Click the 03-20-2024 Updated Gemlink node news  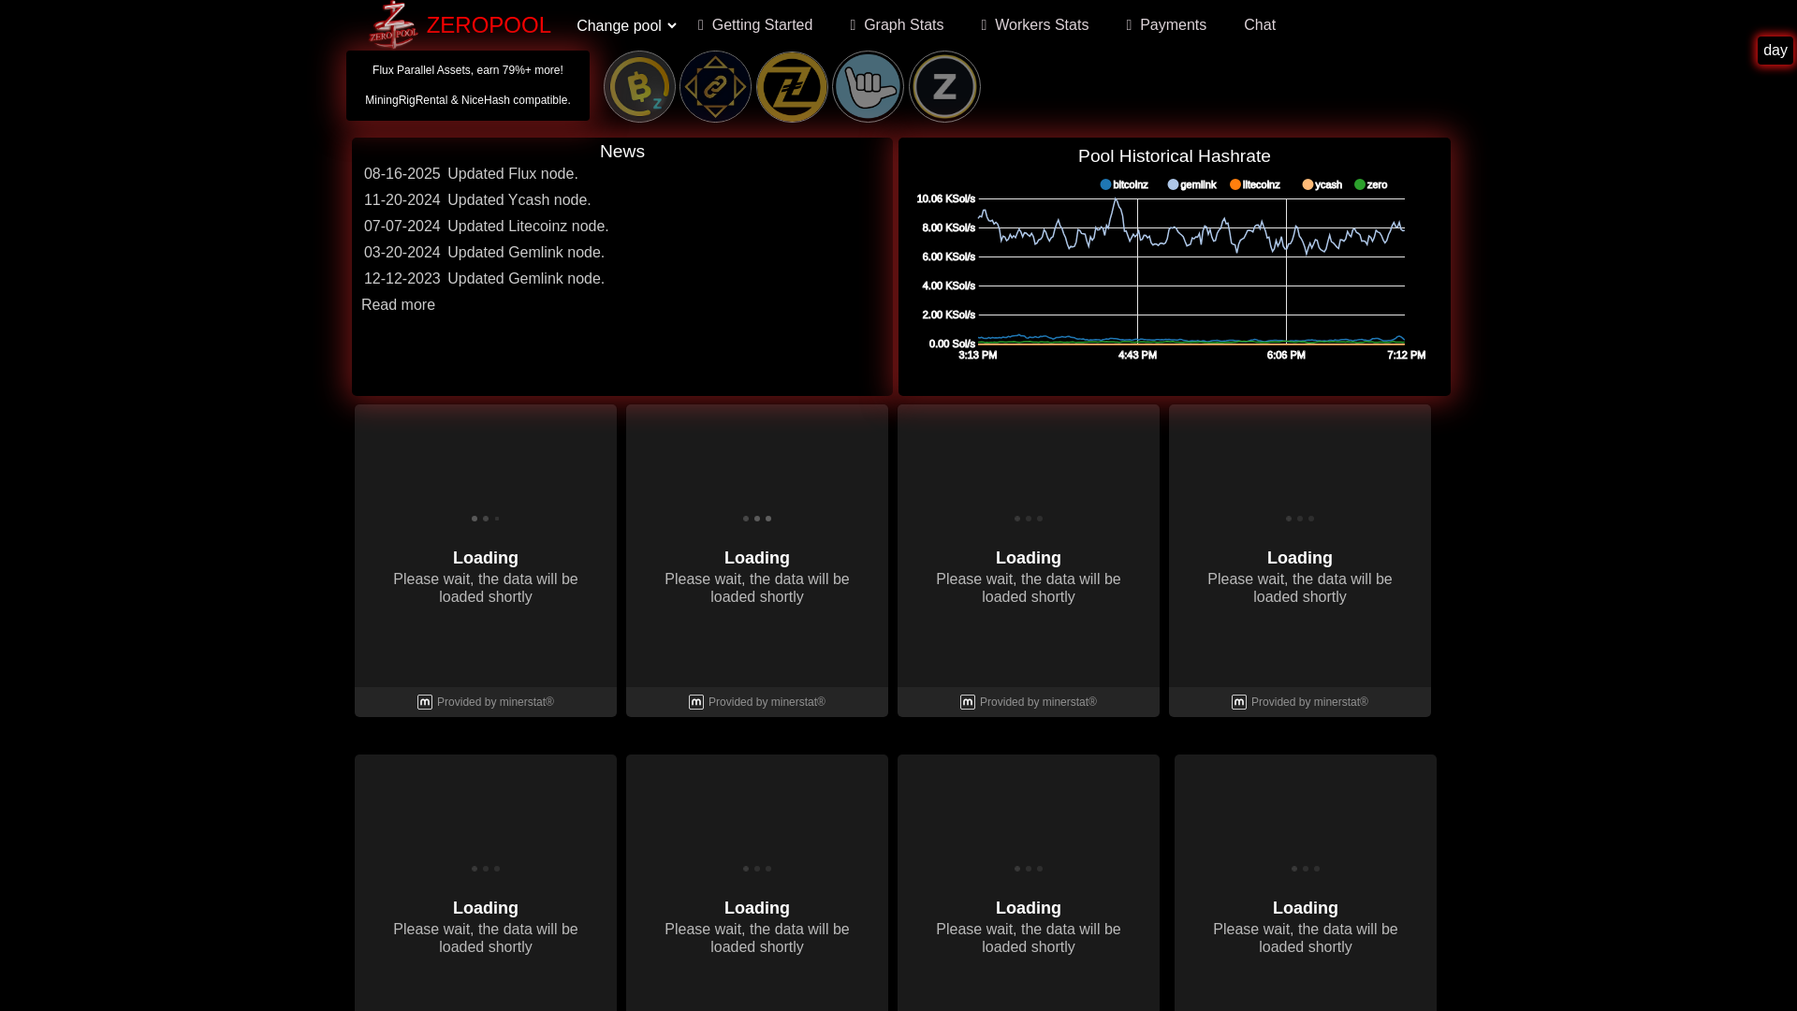pyautogui.click(x=484, y=253)
